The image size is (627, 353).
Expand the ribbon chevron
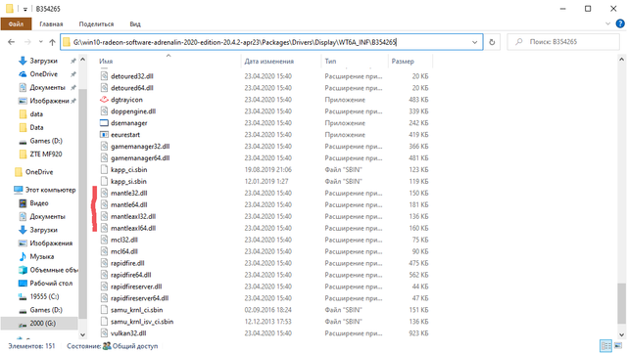pyautogui.click(x=607, y=23)
